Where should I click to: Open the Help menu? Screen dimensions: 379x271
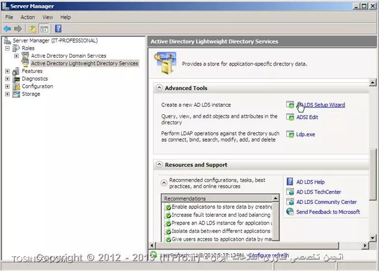tap(65, 17)
